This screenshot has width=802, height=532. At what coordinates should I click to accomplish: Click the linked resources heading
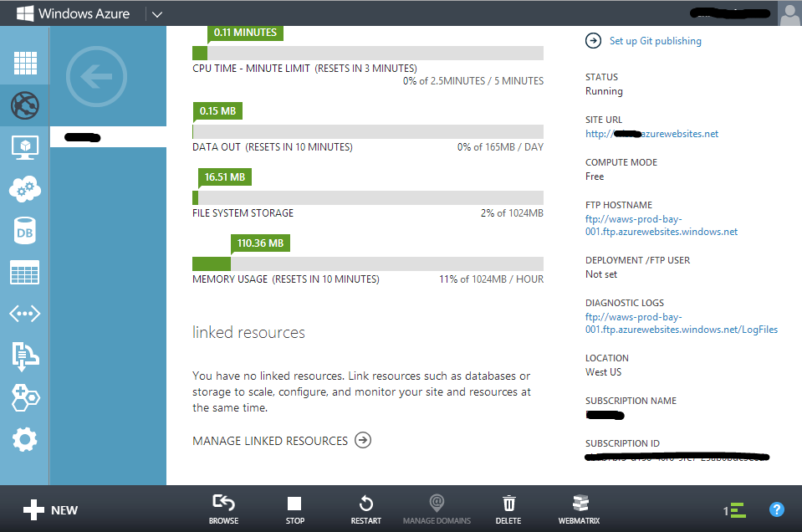click(248, 333)
